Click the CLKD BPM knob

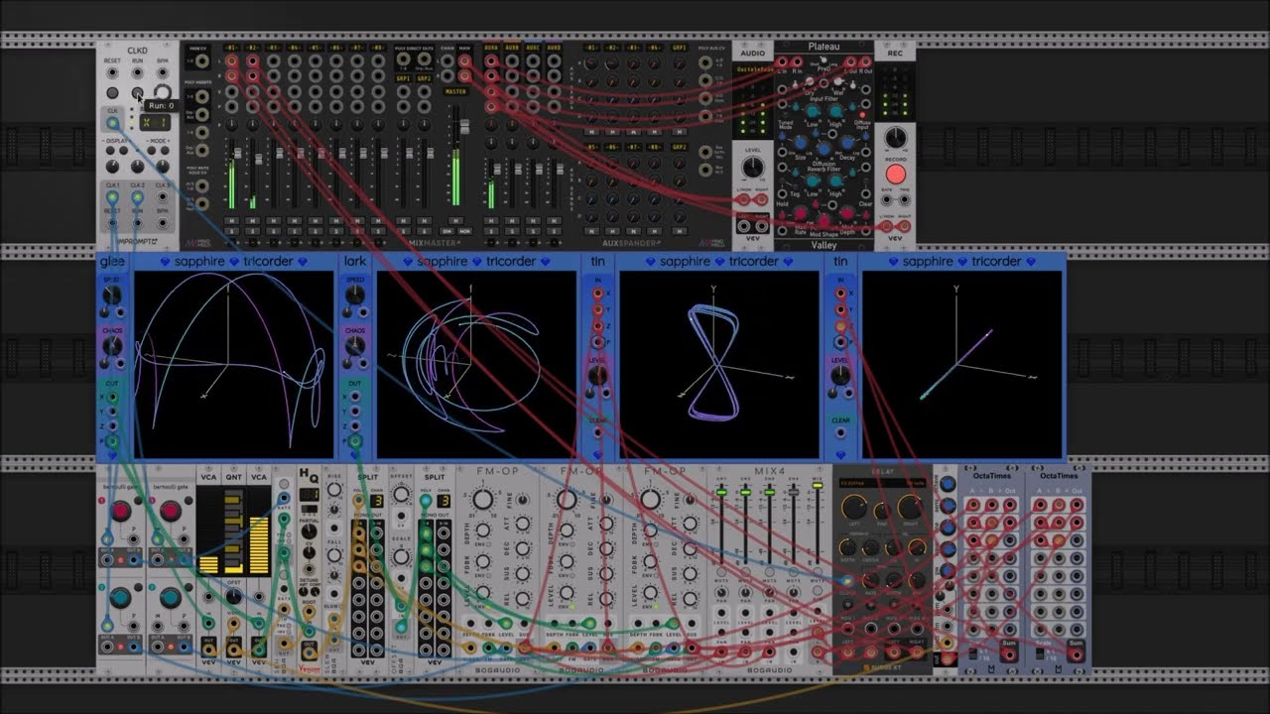pyautogui.click(x=163, y=93)
